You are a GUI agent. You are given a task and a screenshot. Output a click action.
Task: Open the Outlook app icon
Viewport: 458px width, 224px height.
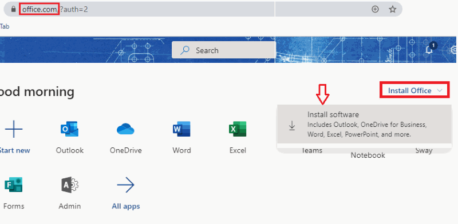pos(69,129)
